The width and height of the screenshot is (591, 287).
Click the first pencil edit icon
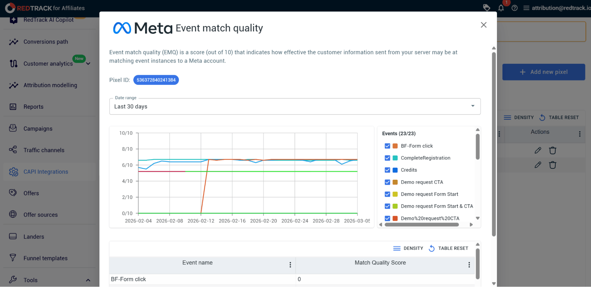click(x=538, y=150)
